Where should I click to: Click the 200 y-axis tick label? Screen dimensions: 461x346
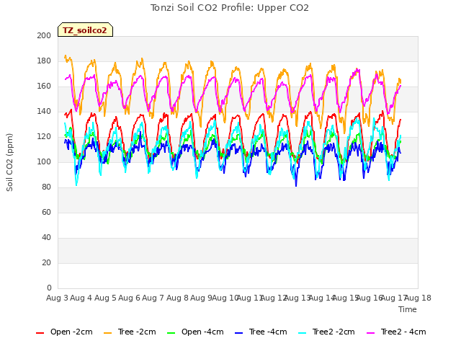tap(44, 35)
